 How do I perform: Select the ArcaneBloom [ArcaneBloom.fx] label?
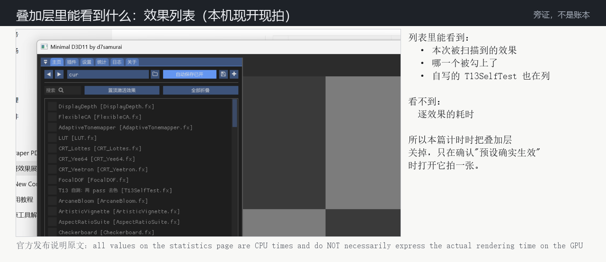click(x=103, y=201)
